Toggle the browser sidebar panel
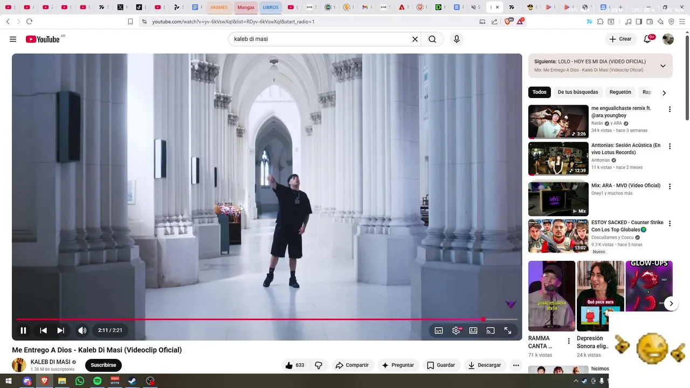This screenshot has height=388, width=690. [639, 22]
